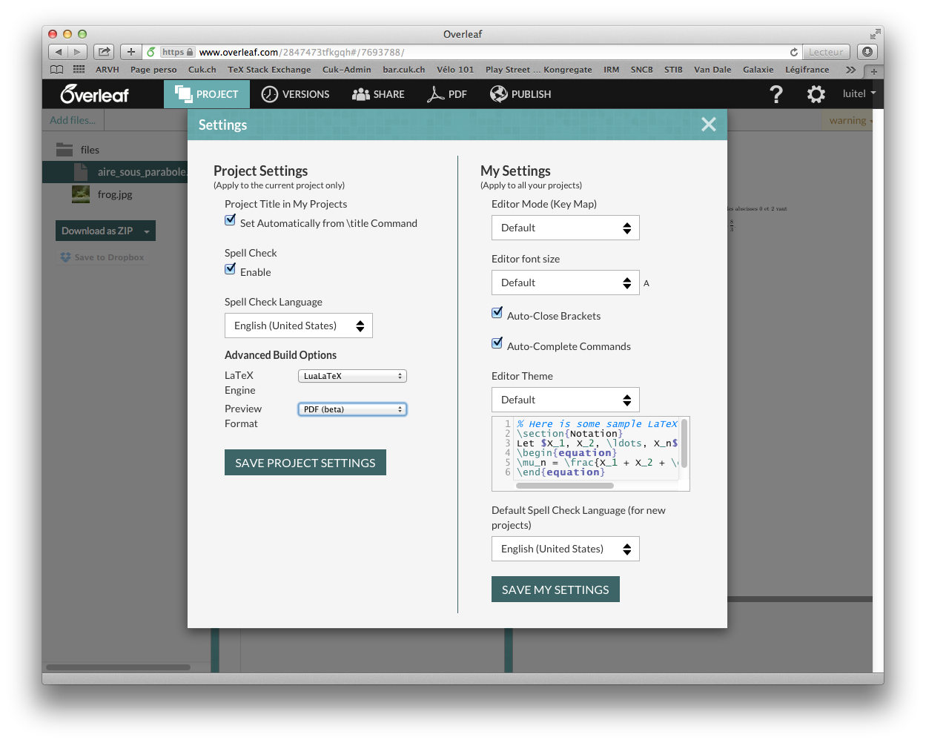Screen dimensions: 926x743
Task: Open the help question mark icon
Action: [776, 94]
